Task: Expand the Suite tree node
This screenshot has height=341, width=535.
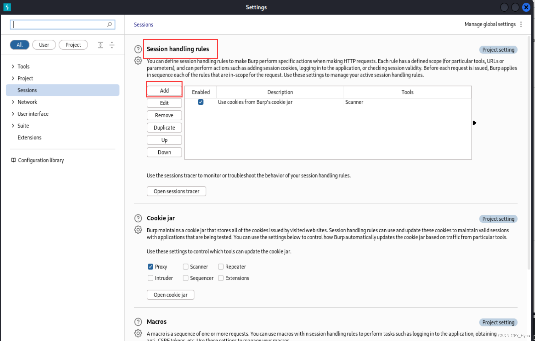Action: [x=13, y=126]
